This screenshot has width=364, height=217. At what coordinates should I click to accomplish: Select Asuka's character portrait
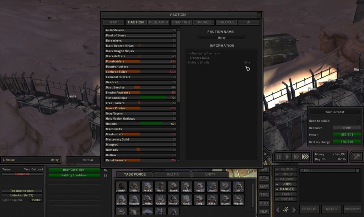click(147, 187)
